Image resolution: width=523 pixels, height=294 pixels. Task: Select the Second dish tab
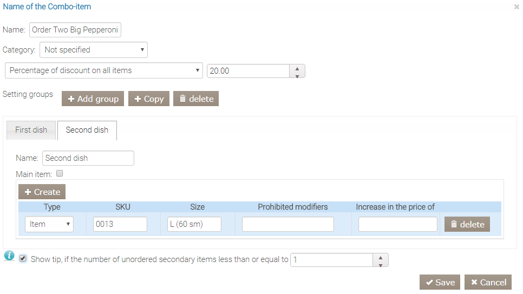point(87,130)
